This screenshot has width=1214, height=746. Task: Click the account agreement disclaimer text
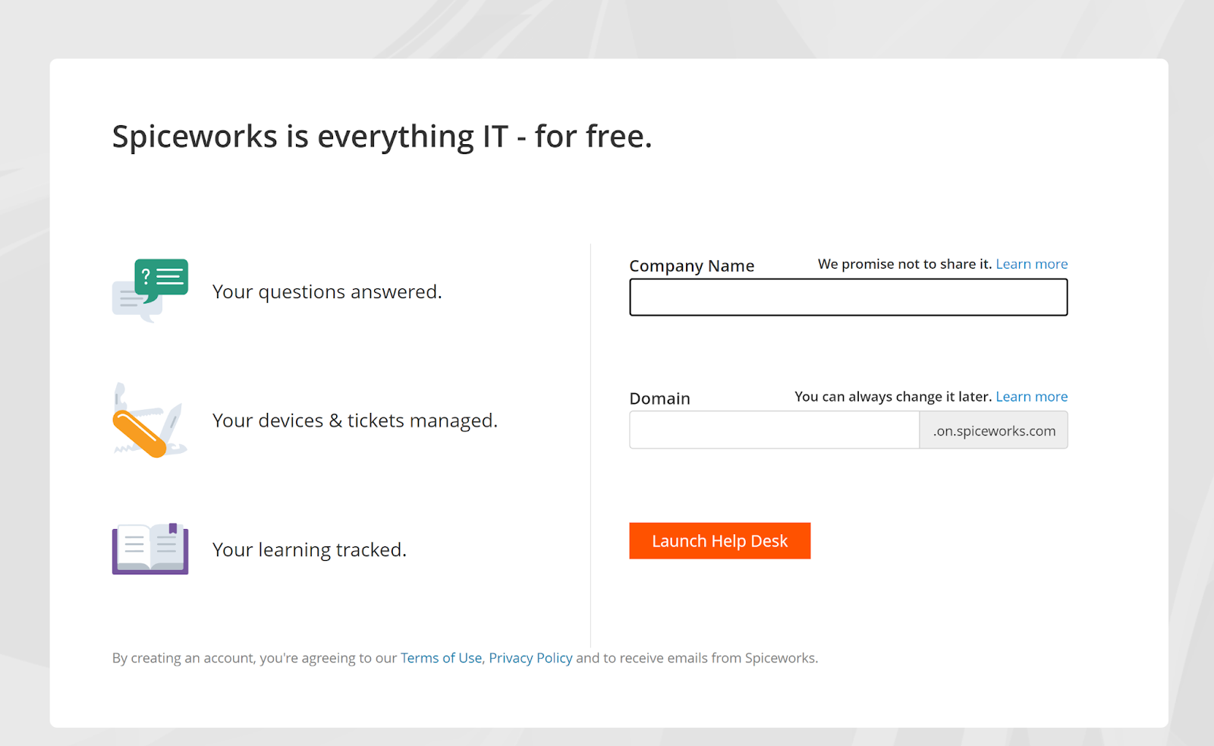click(254, 658)
